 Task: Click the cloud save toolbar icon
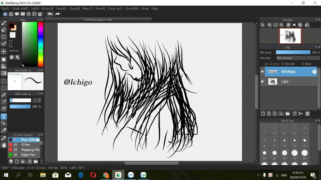tap(5, 14)
